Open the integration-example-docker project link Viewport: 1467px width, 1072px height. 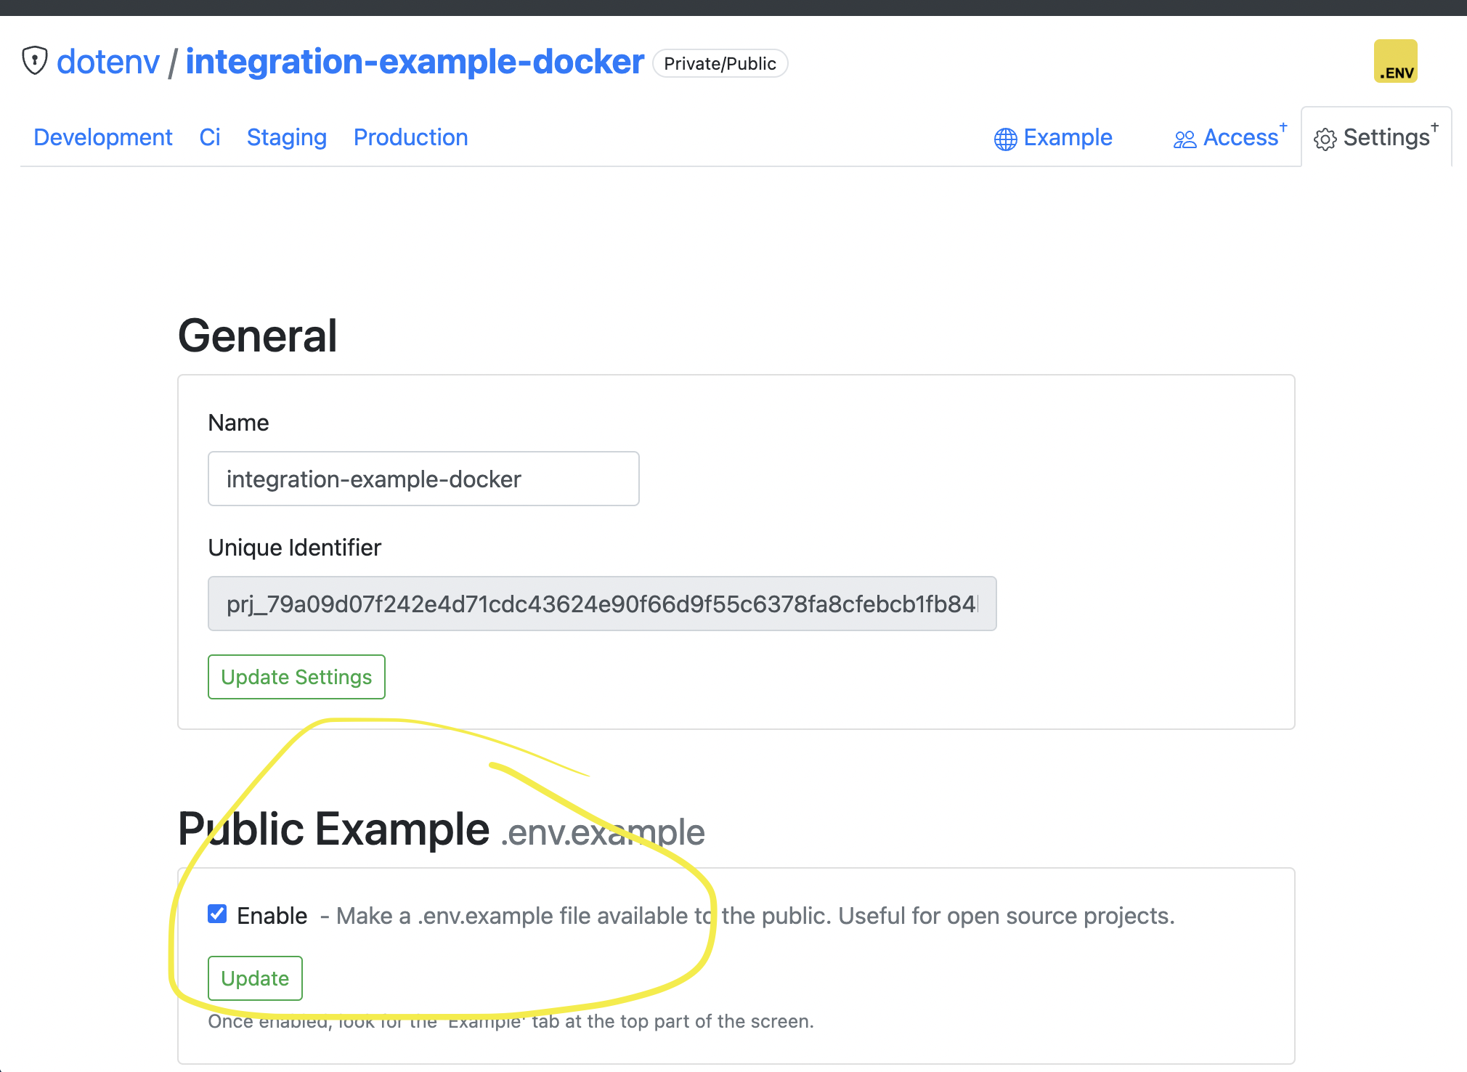click(x=415, y=62)
